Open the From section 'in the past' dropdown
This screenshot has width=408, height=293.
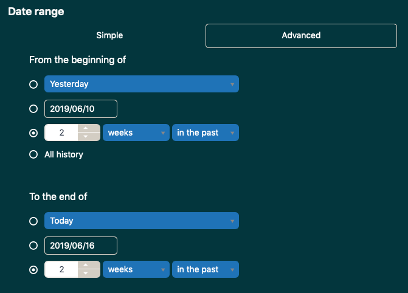click(x=205, y=133)
